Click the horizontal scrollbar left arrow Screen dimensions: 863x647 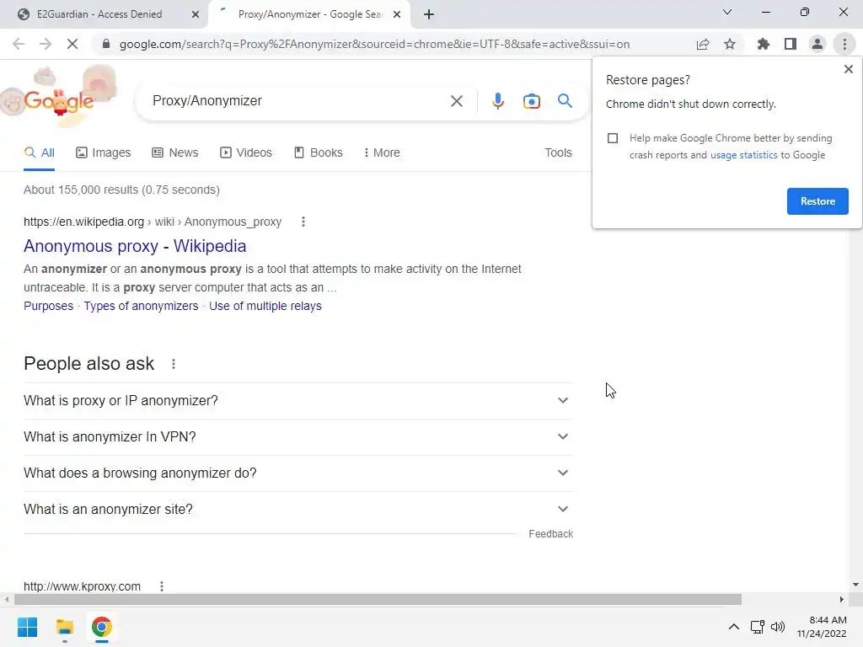click(x=7, y=599)
